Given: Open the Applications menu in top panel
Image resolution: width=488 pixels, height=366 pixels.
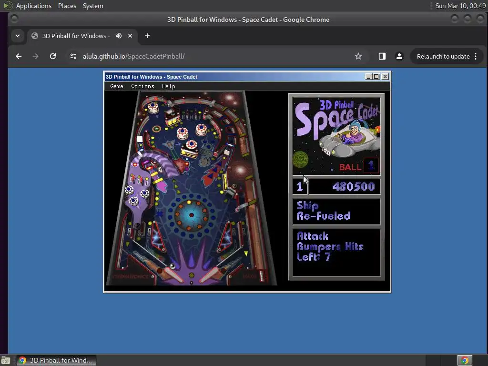Looking at the screenshot, I should (34, 6).
